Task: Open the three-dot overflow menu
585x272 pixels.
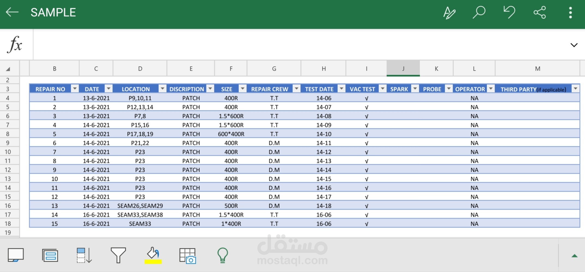Action: click(570, 12)
